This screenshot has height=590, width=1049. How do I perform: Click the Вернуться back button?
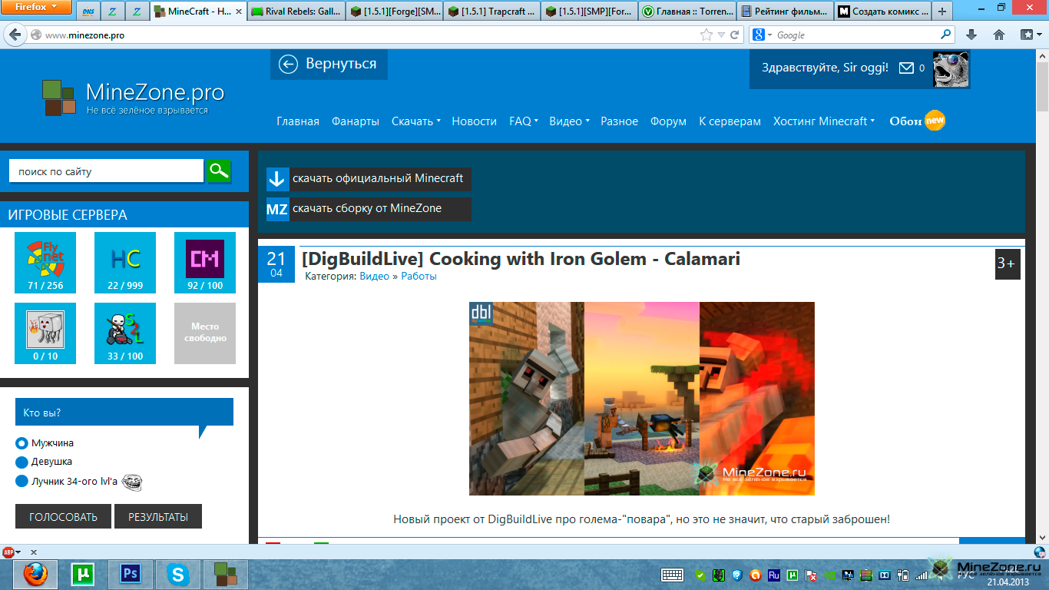329,64
